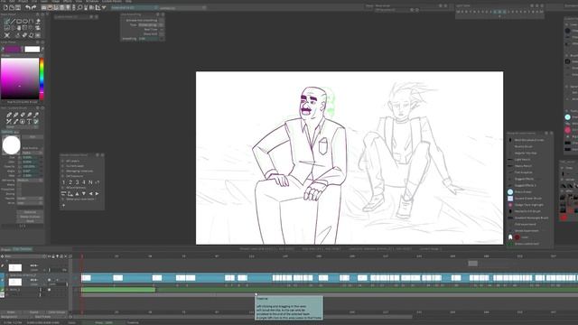Screen dimensions: 578x325
Task: Save the project with the disk icon
Action: [x=17, y=7]
